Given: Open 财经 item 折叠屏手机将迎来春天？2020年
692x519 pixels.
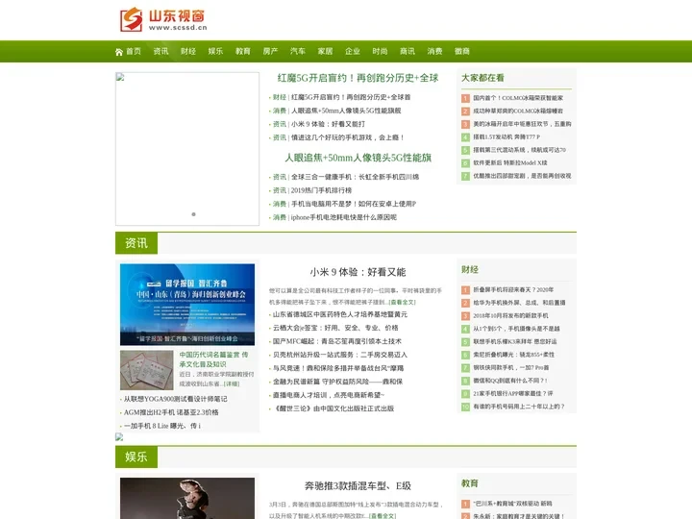Looking at the screenshot, I should click(513, 290).
